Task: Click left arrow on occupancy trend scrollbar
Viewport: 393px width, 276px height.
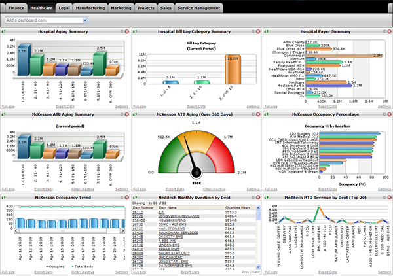Action: pyautogui.click(x=16, y=231)
